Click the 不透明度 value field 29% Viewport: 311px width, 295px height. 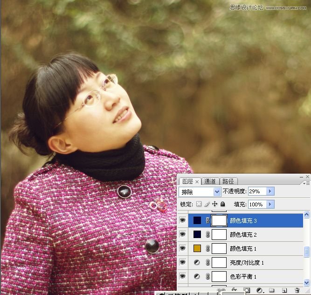coord(257,191)
